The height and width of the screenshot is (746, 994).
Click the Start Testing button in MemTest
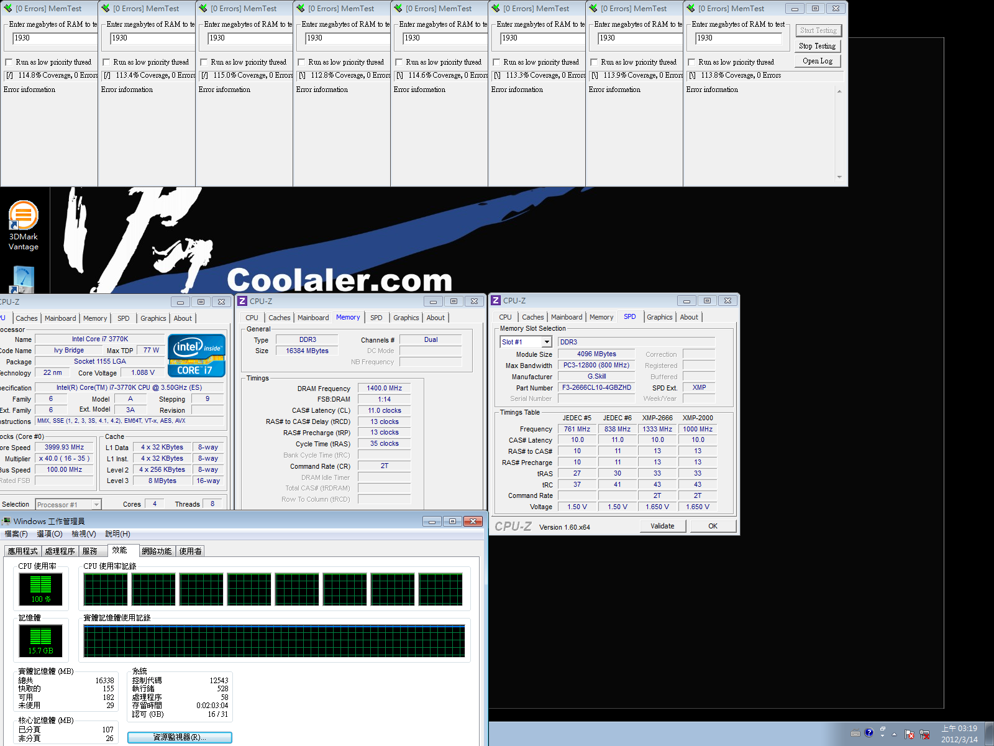tap(818, 30)
